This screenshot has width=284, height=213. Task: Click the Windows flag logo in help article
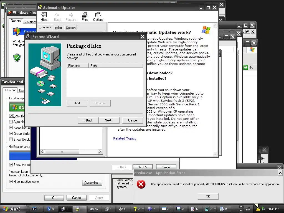[206, 30]
